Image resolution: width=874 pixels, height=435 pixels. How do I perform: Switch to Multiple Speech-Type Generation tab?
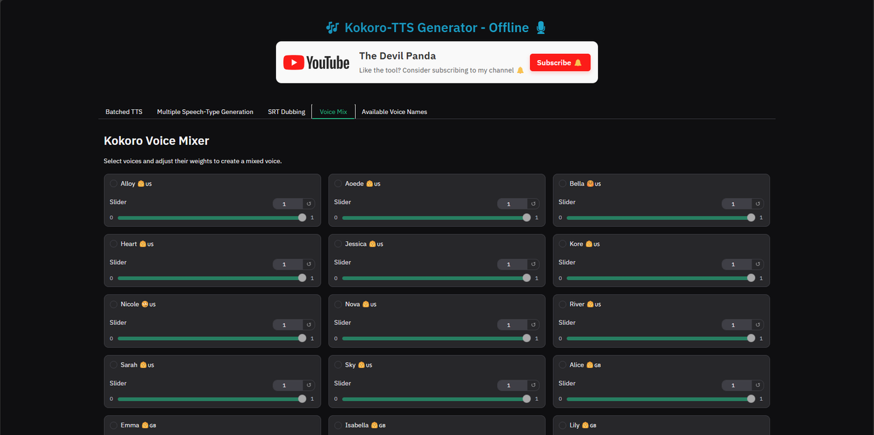(205, 112)
